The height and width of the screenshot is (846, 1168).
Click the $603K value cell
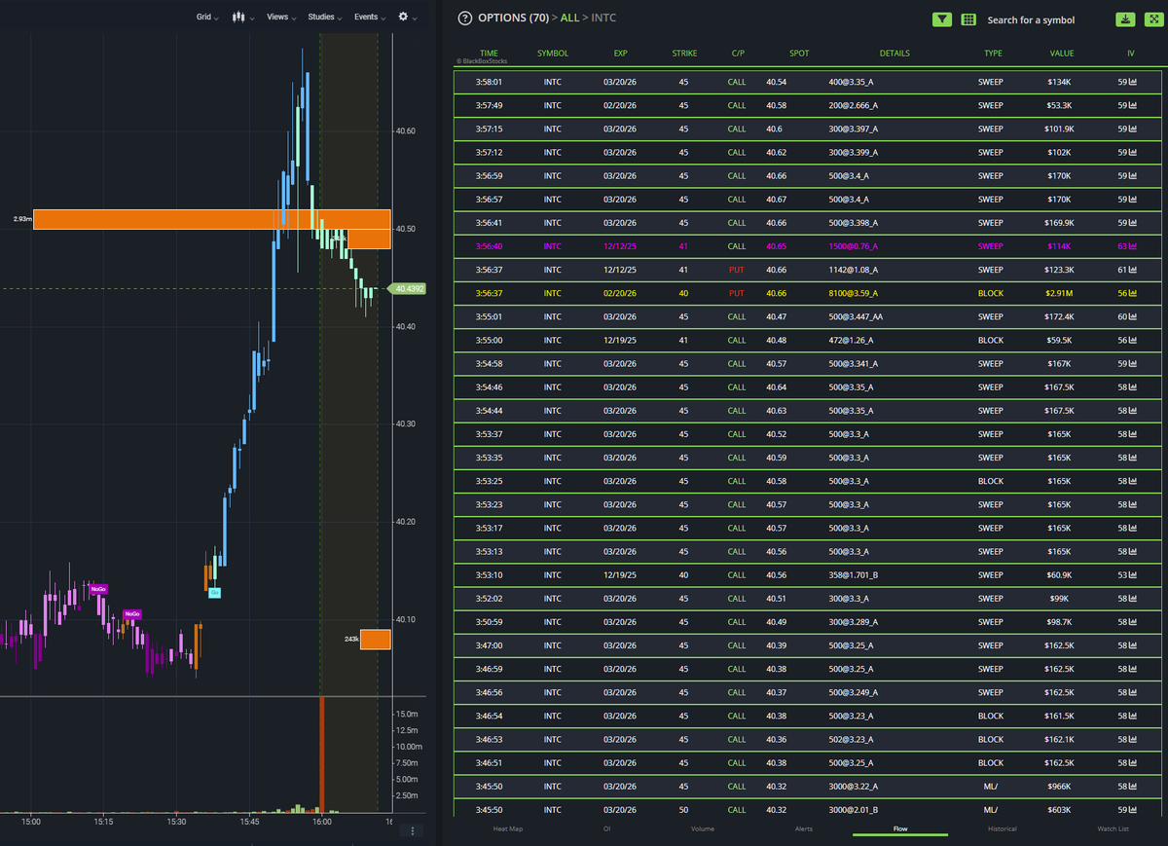1061,810
